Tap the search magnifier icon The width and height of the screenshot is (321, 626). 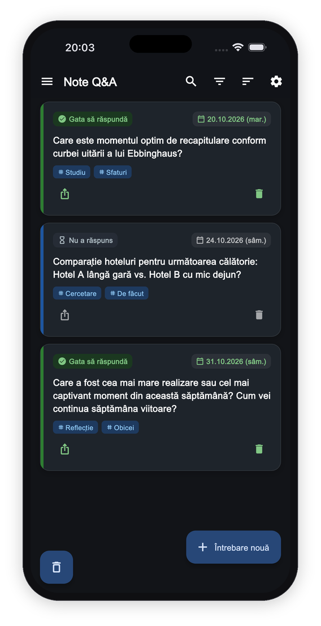(191, 81)
